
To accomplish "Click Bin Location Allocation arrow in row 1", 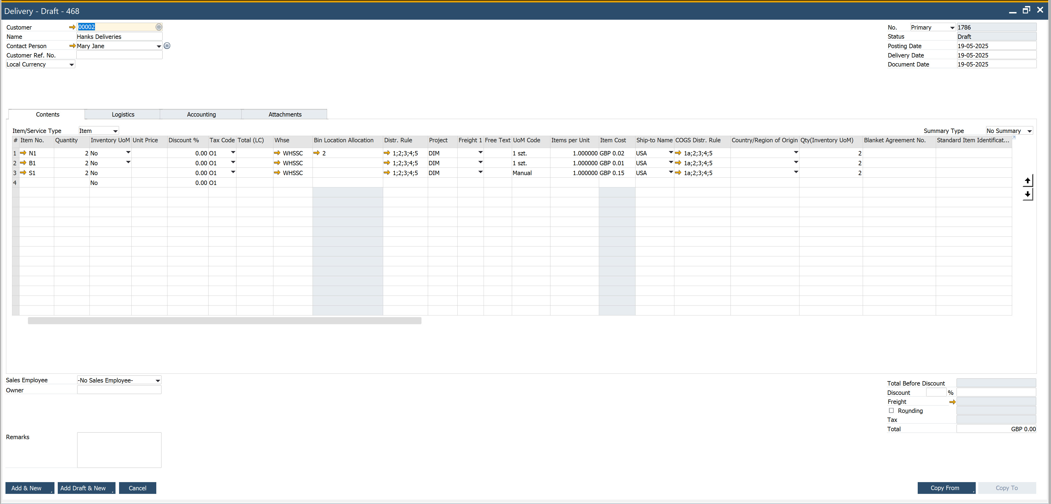I will coord(317,153).
